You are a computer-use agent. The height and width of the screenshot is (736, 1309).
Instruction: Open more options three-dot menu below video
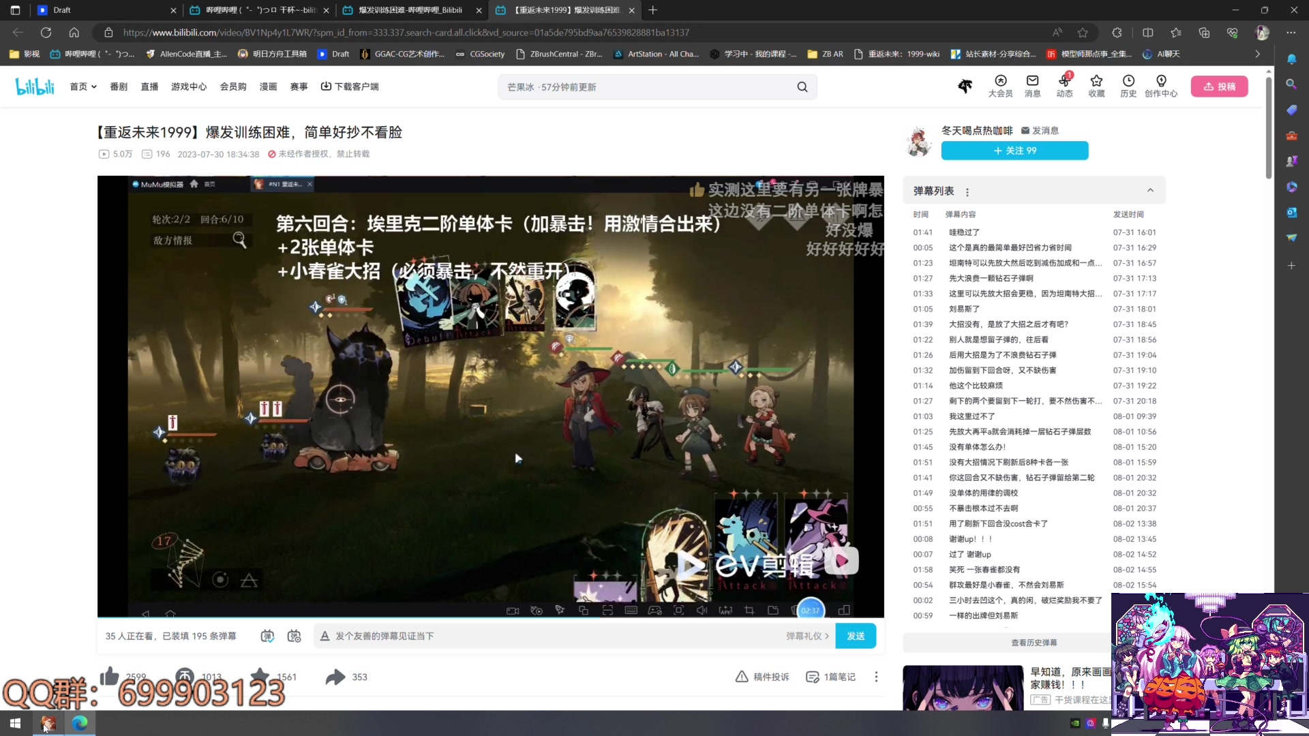876,677
